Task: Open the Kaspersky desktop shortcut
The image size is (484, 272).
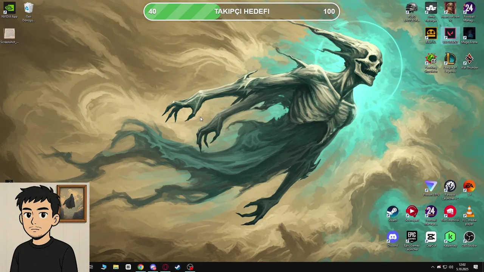Action: tap(450, 239)
